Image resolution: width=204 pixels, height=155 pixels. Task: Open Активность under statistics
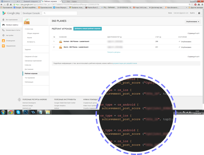pos(31,42)
